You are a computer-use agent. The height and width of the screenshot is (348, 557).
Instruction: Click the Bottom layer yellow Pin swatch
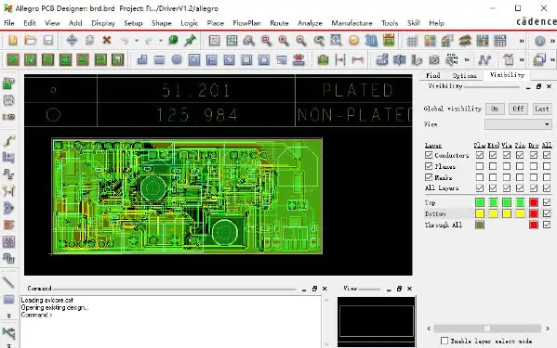[x=520, y=213]
